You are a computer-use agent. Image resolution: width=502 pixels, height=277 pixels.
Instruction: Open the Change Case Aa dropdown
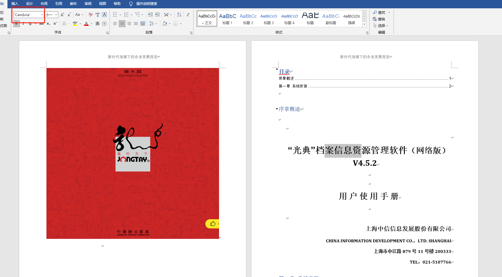pyautogui.click(x=79, y=15)
